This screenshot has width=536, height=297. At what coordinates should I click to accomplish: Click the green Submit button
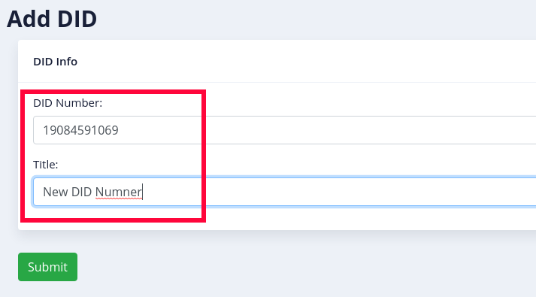(x=47, y=267)
